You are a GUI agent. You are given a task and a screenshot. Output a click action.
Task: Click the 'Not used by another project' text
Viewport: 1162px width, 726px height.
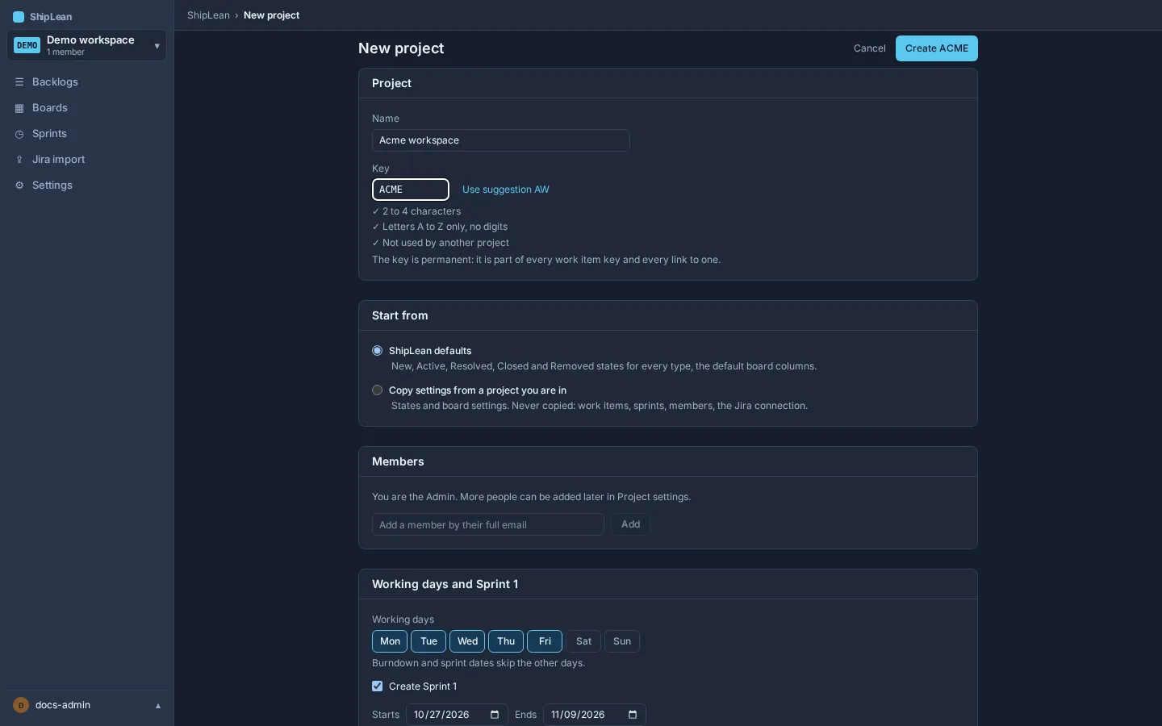point(446,243)
